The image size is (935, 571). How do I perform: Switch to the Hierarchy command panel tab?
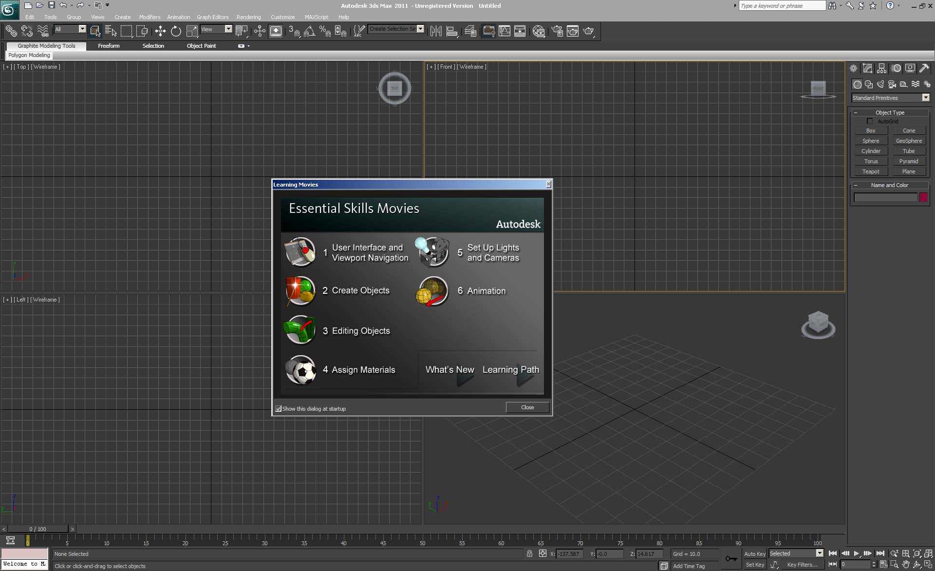point(881,69)
